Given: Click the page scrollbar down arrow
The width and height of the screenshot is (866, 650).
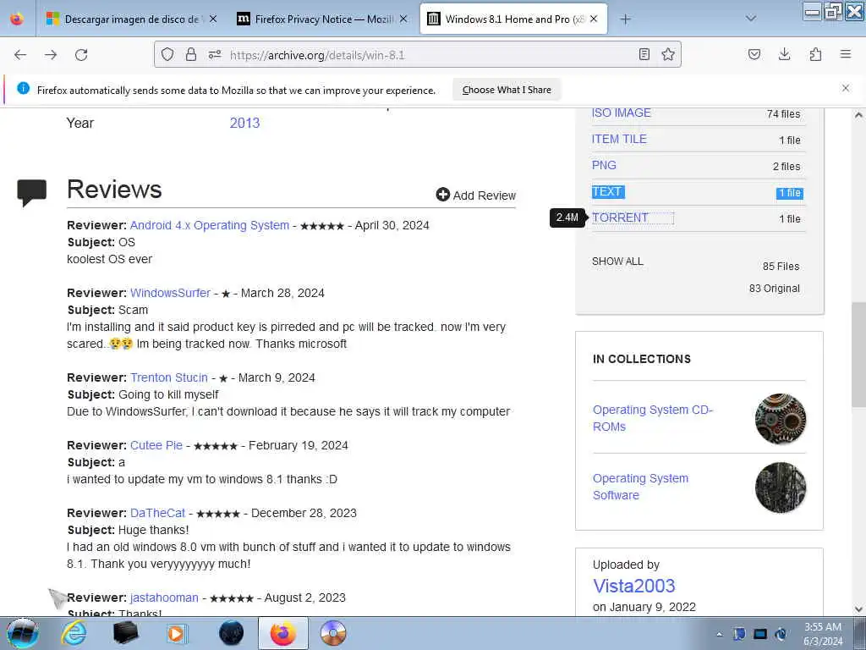Looking at the screenshot, I should pyautogui.click(x=858, y=609).
